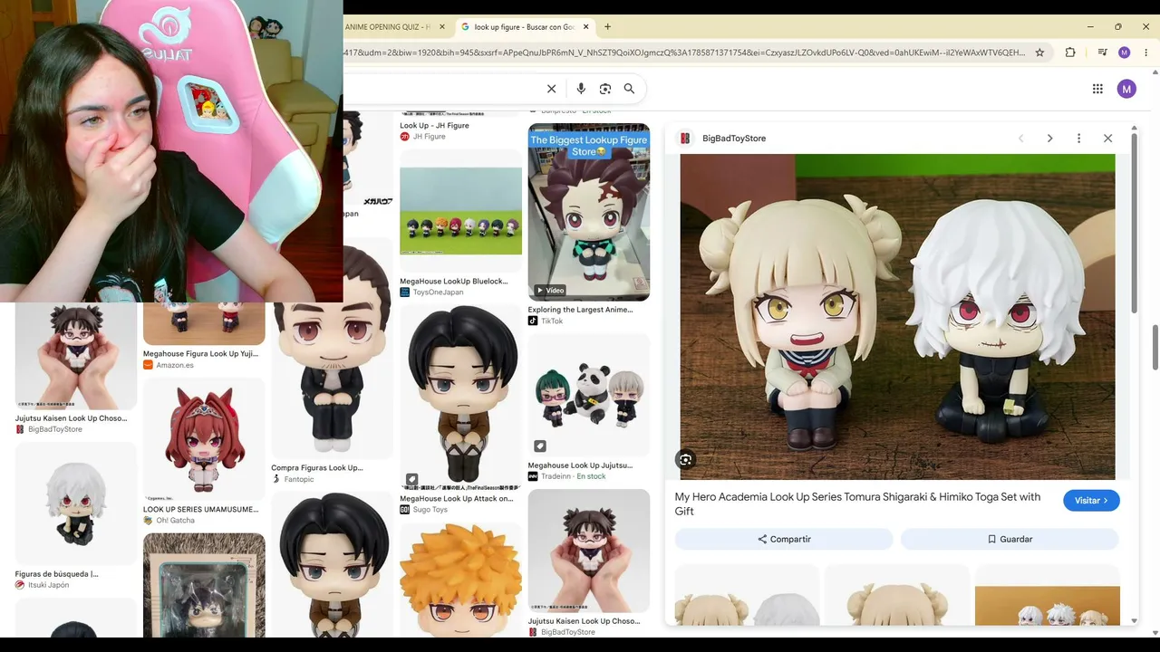Open the Google account avatar on the page
This screenshot has width=1160, height=652.
point(1126,89)
